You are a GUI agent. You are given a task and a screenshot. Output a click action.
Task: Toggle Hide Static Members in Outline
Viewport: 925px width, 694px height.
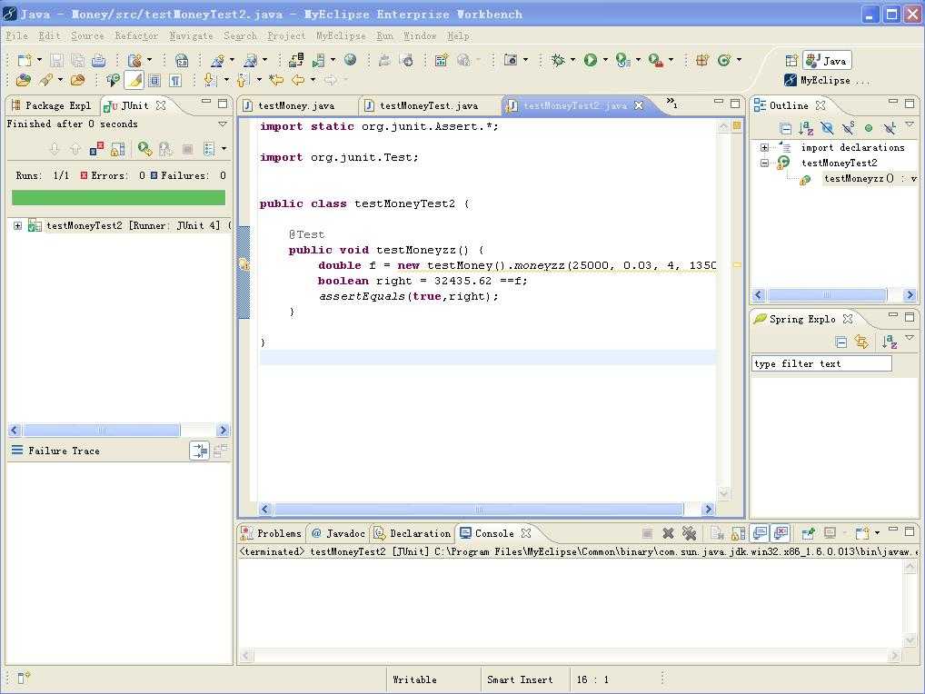point(848,128)
